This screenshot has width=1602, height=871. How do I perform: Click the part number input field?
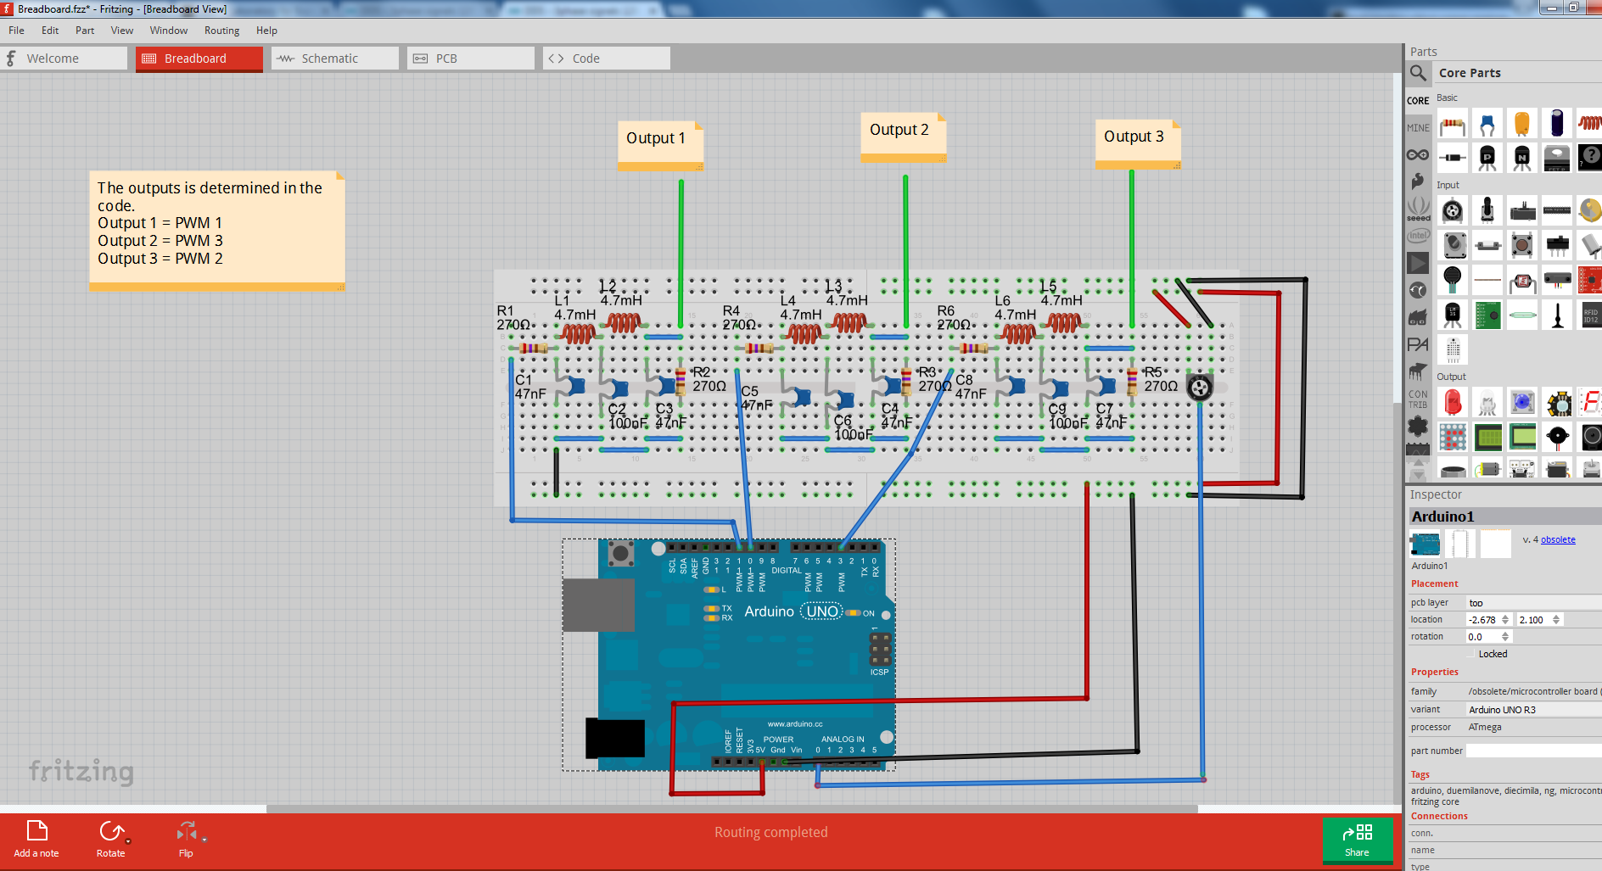tap(1533, 751)
